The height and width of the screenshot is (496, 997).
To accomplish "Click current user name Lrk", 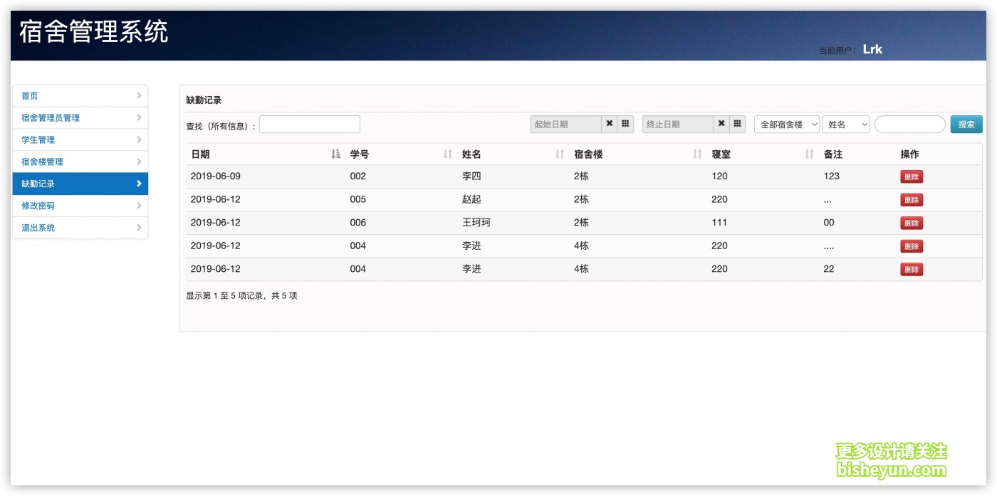I will coord(872,49).
